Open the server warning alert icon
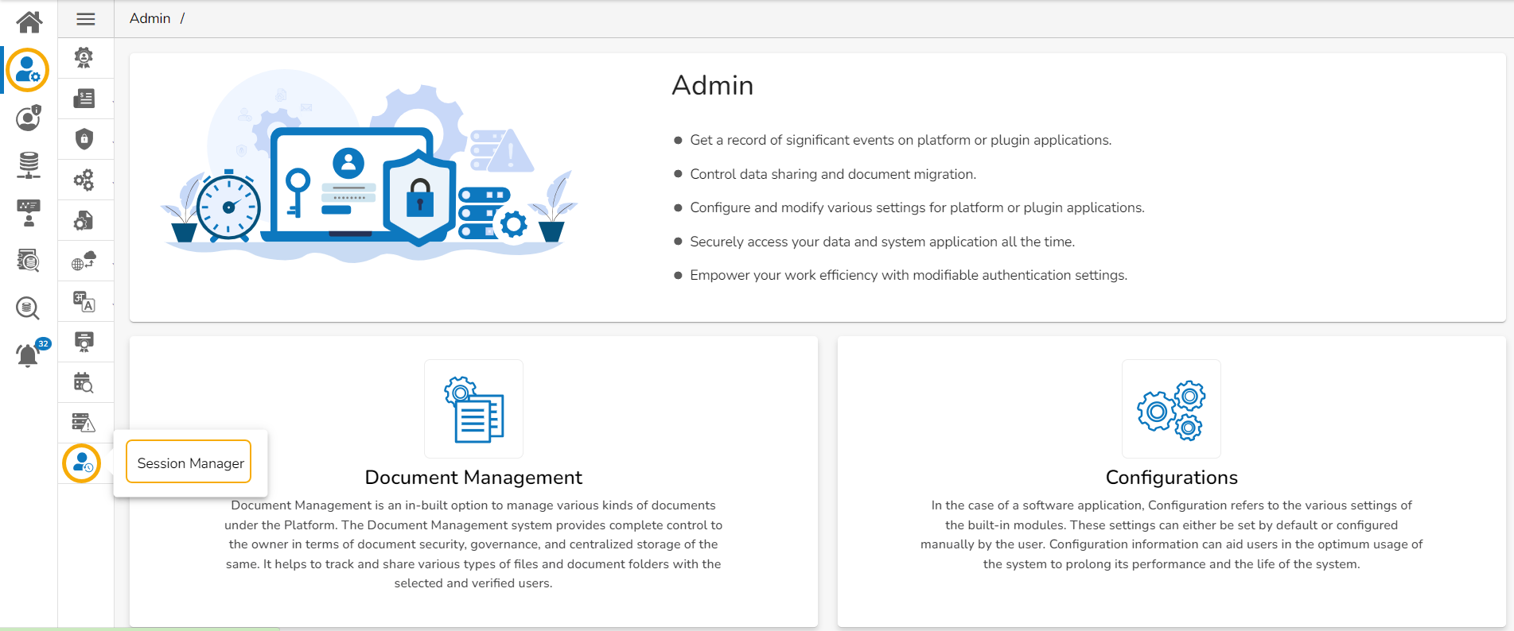 click(84, 423)
